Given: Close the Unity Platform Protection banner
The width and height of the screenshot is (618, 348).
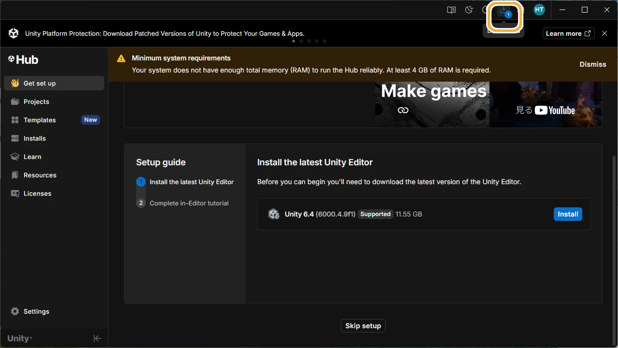Looking at the screenshot, I should [604, 33].
